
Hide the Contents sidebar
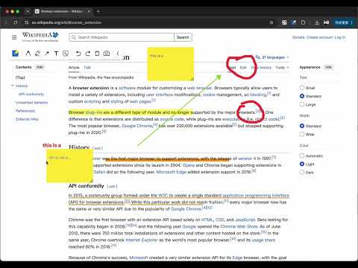pyautogui.click(x=40, y=67)
